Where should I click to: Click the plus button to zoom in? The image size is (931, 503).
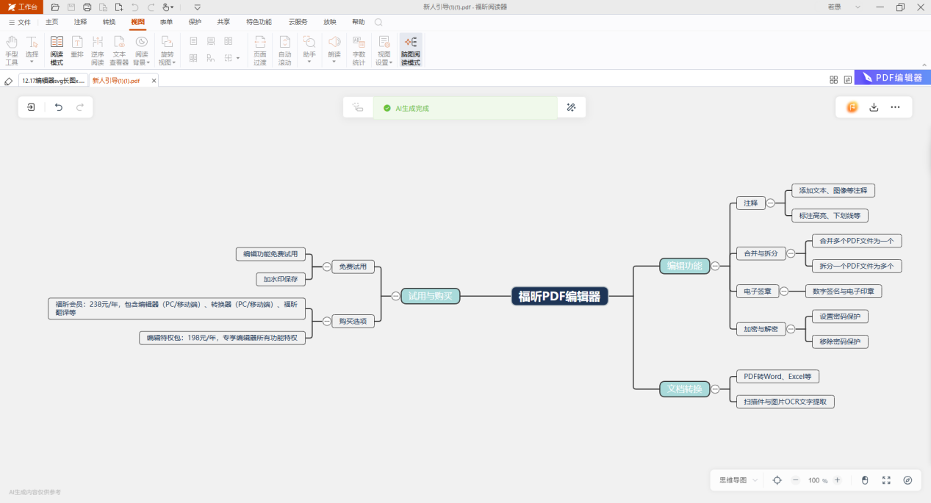pyautogui.click(x=837, y=480)
